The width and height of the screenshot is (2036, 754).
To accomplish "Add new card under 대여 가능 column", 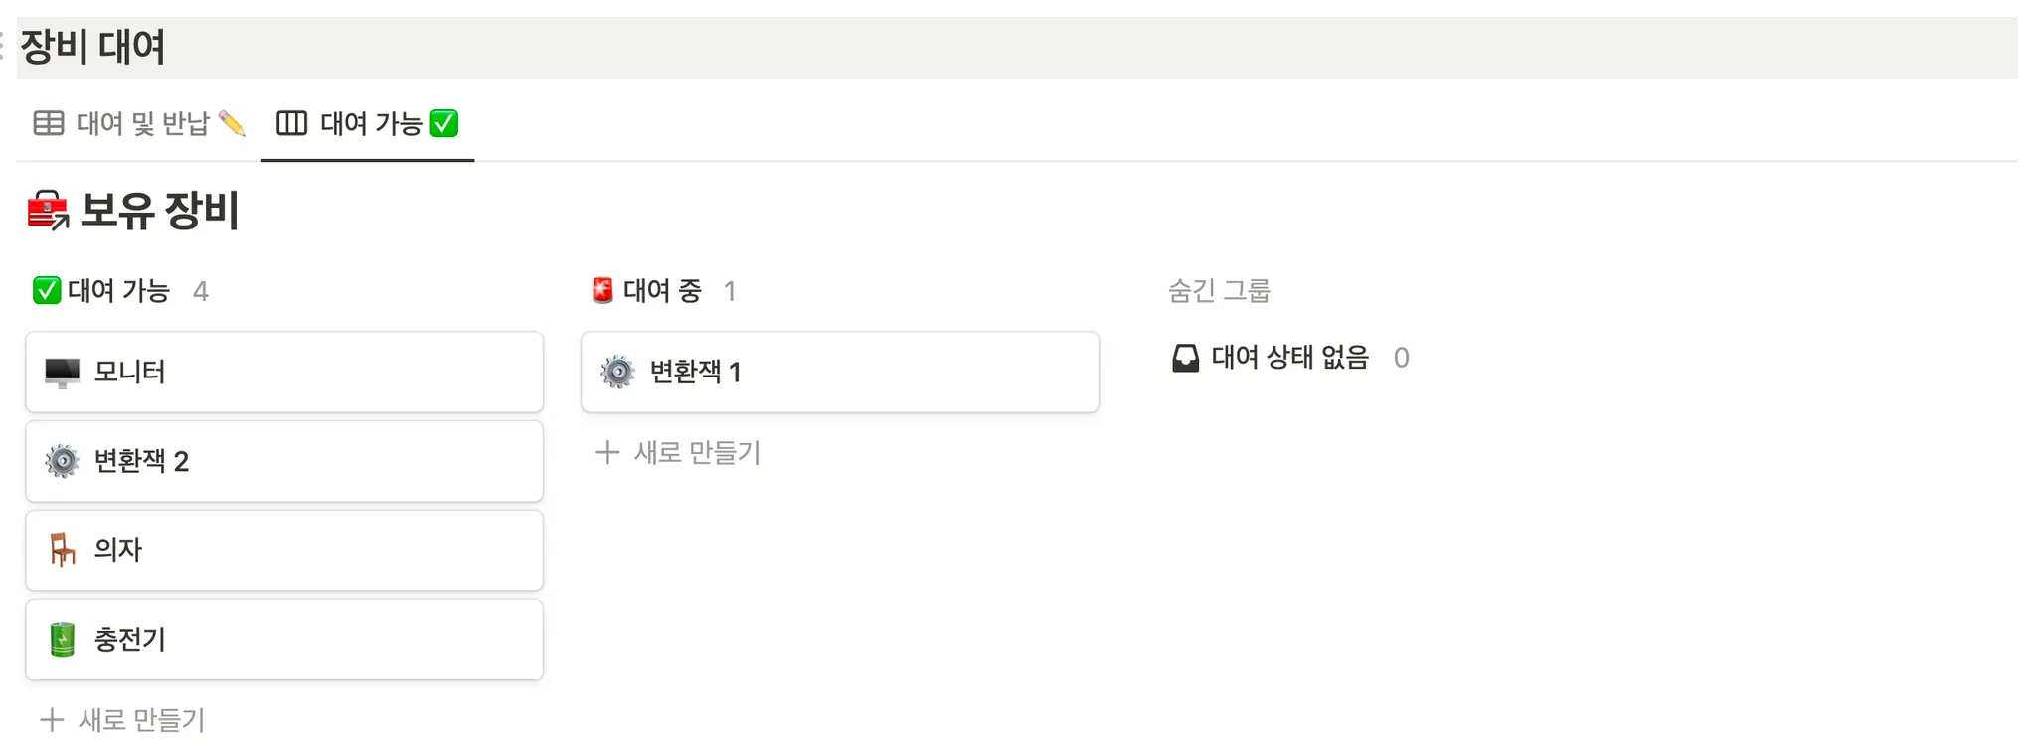I will (122, 720).
